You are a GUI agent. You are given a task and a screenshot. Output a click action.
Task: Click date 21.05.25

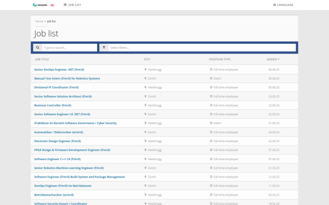(274, 123)
